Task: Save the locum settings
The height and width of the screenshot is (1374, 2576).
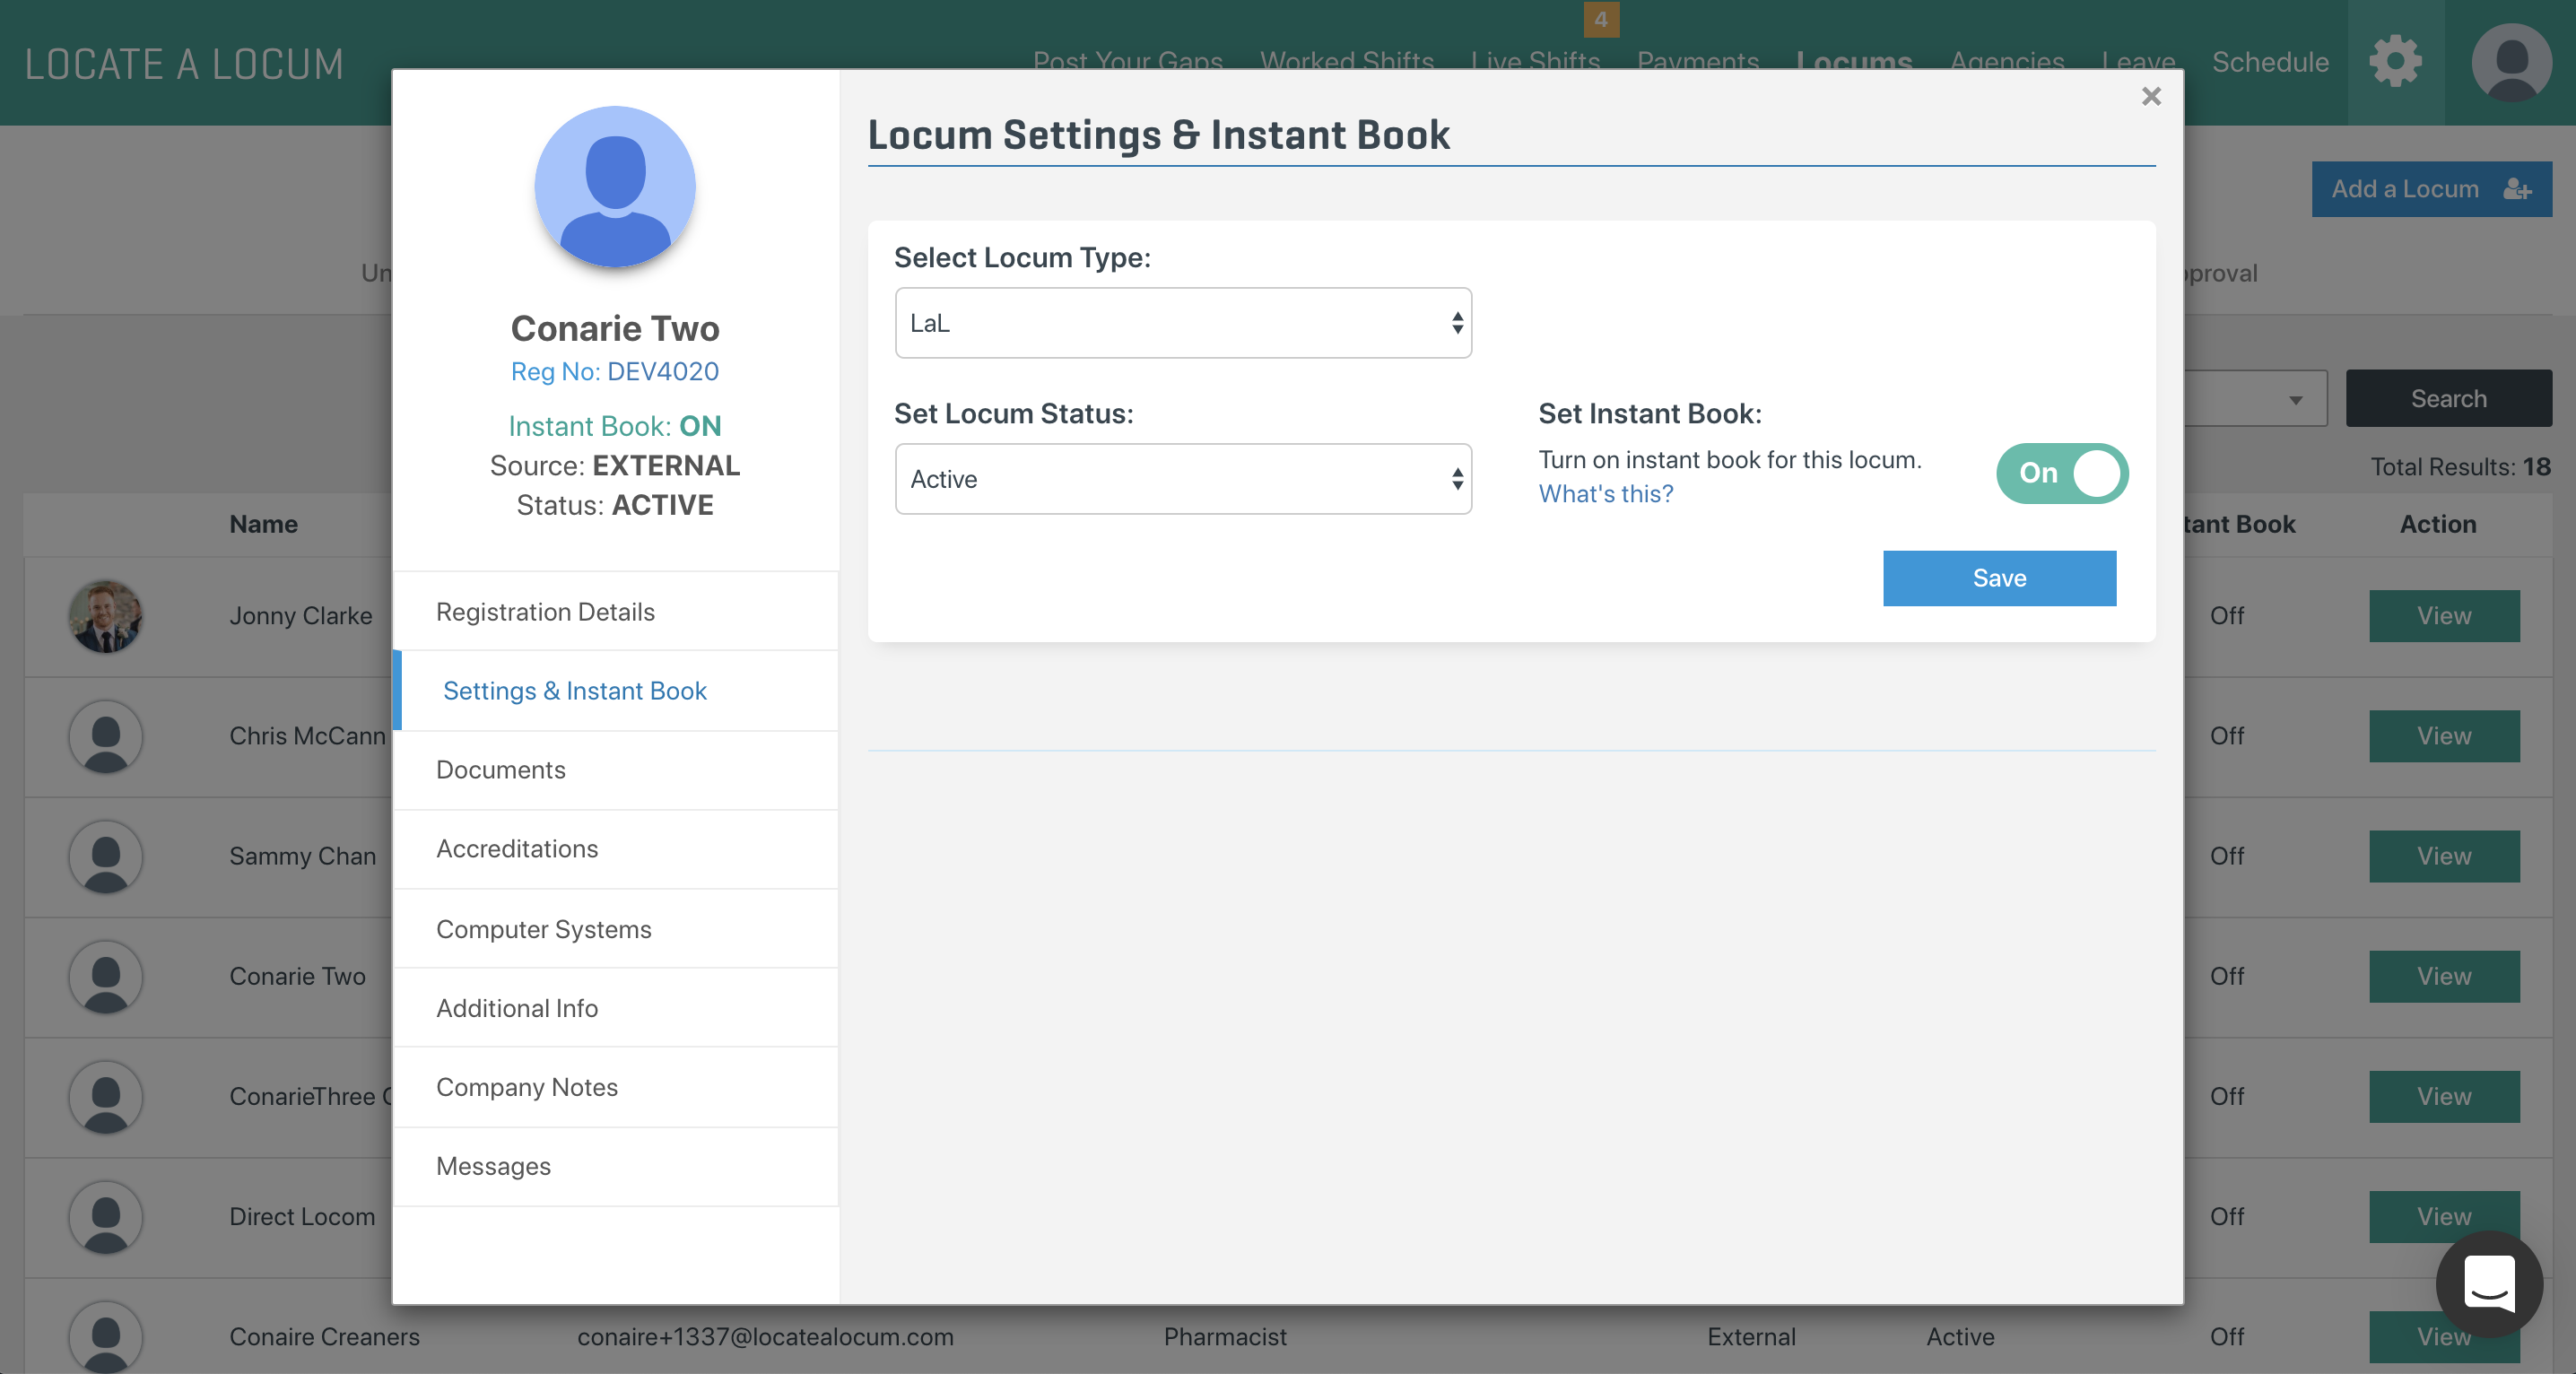Action: tap(1998, 578)
